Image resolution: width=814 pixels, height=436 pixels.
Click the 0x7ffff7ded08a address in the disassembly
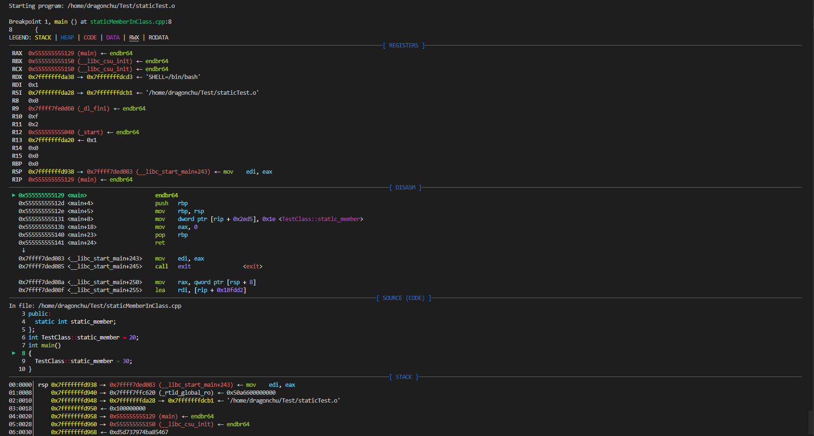point(41,282)
